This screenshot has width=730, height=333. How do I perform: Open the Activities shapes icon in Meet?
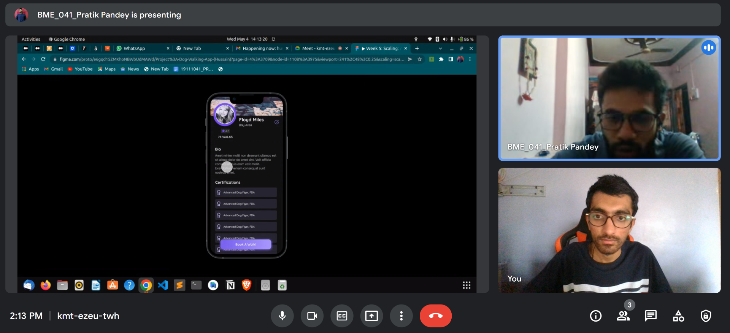[x=678, y=316]
